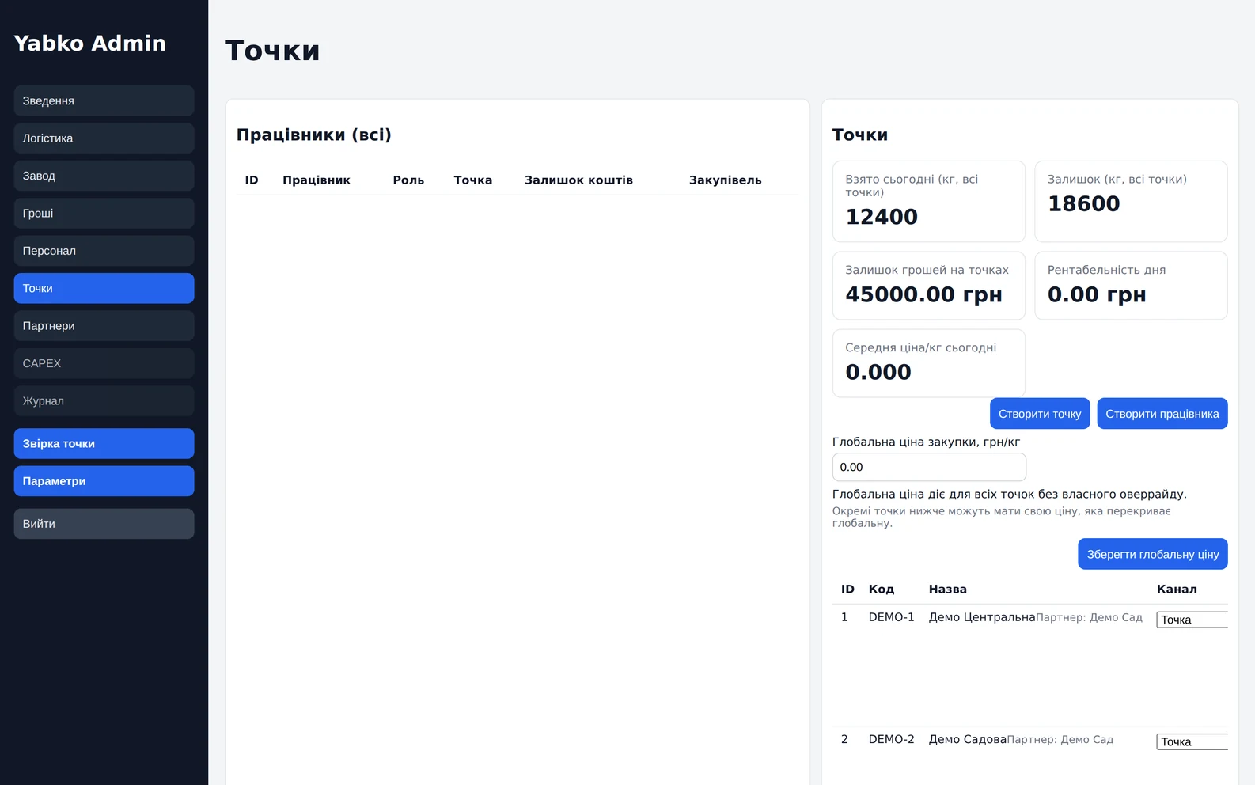Image resolution: width=1255 pixels, height=785 pixels.
Task: Open the Персонал page
Action: click(x=104, y=251)
